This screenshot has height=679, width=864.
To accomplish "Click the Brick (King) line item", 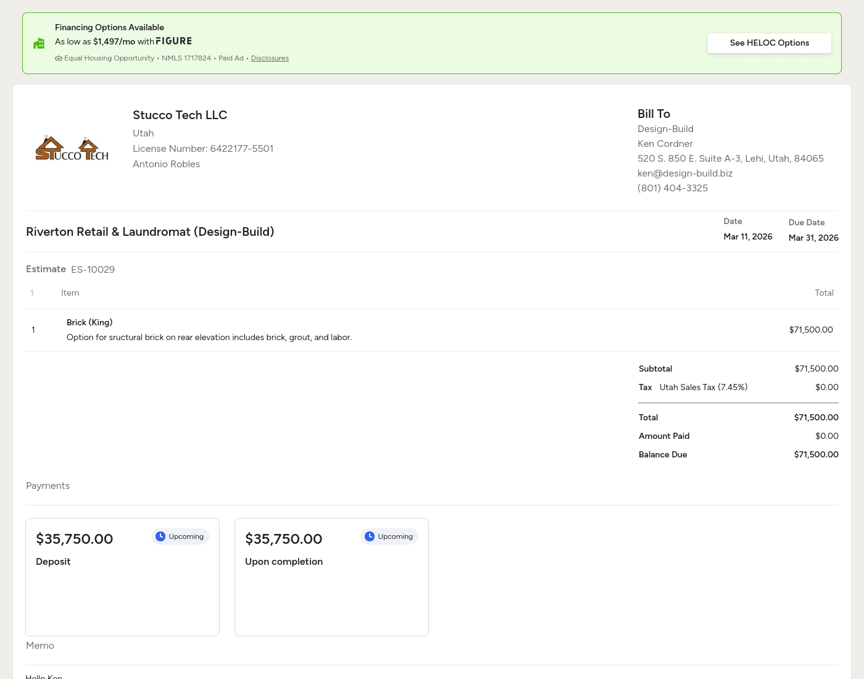I will coord(89,322).
